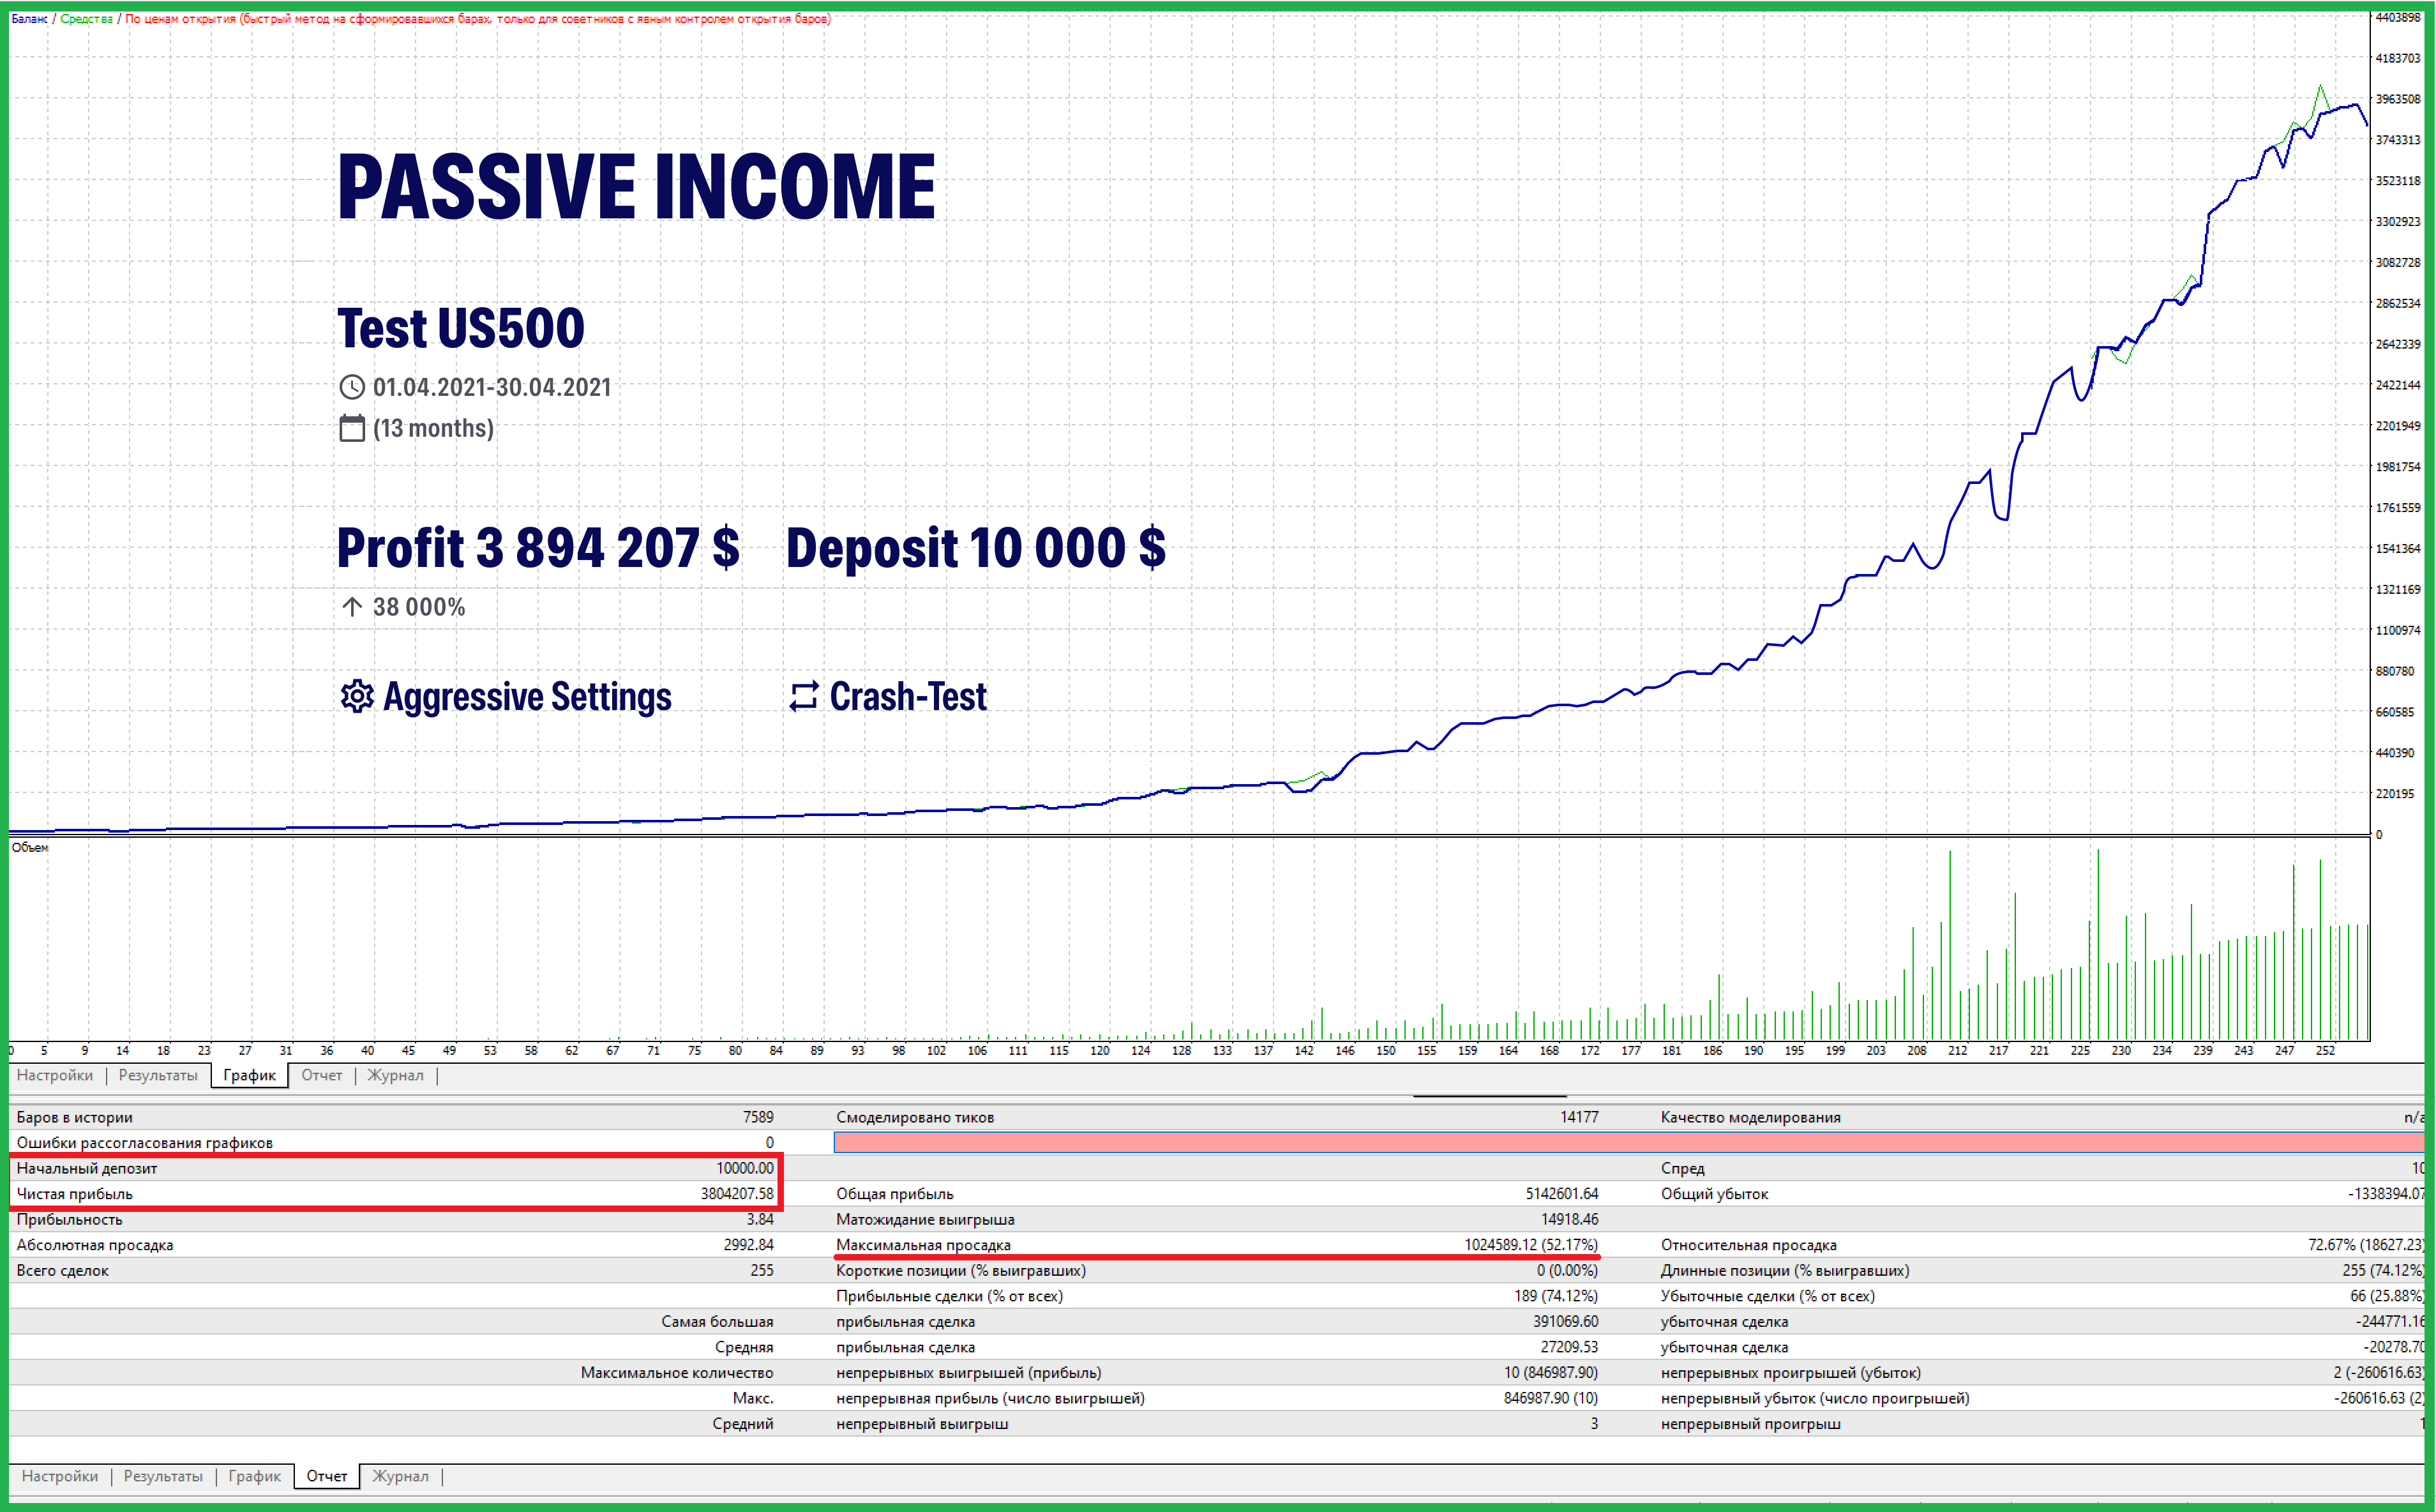Click the Средства legend label
The width and height of the screenshot is (2436, 1512).
coord(86,18)
